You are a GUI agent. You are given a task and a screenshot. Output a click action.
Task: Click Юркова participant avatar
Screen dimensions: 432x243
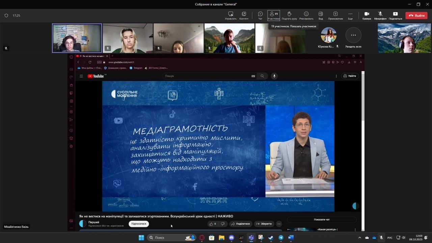pyautogui.click(x=328, y=35)
